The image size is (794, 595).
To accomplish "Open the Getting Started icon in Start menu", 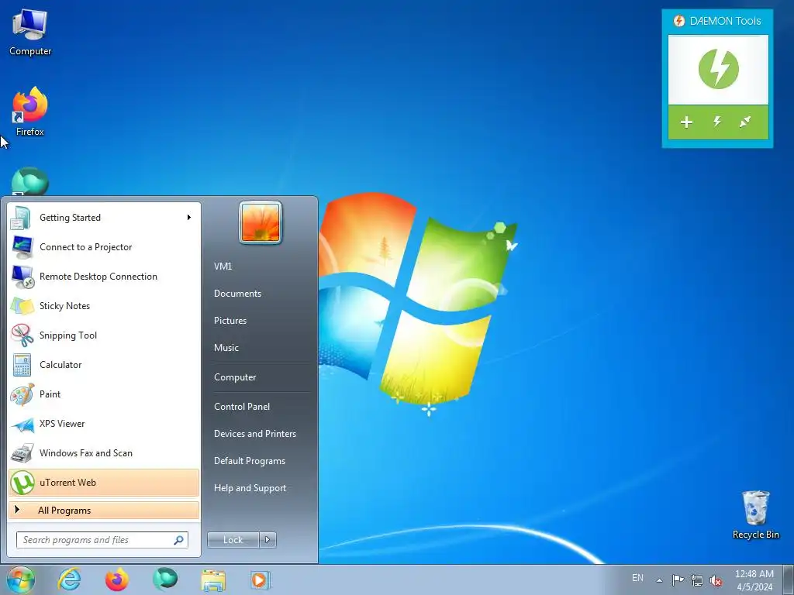I will (21, 218).
